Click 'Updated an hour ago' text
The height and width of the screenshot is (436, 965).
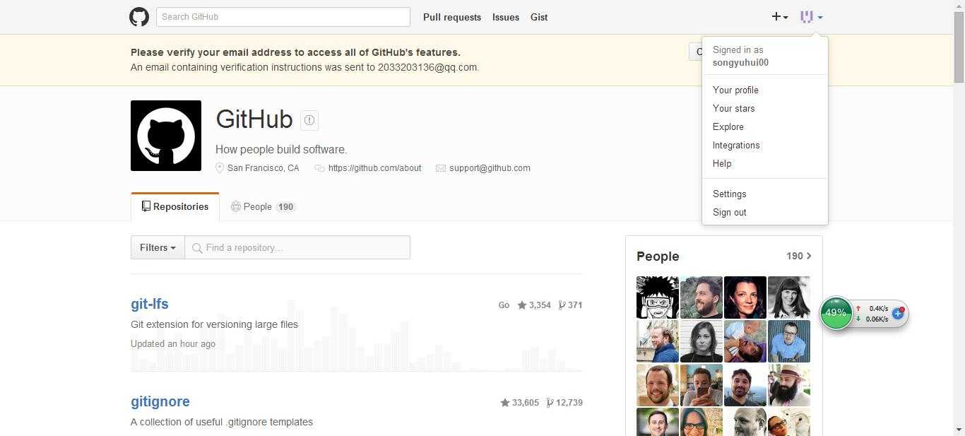click(173, 344)
